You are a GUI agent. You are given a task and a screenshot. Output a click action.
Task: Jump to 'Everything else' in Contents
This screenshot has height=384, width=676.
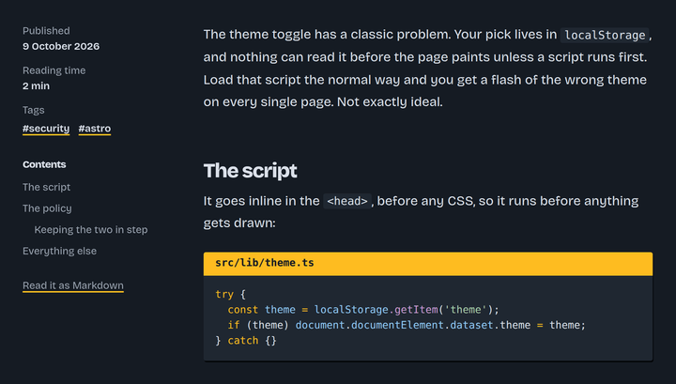tap(59, 251)
